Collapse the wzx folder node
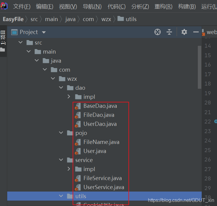The width and height of the screenshot is (217, 206). pos(53,78)
